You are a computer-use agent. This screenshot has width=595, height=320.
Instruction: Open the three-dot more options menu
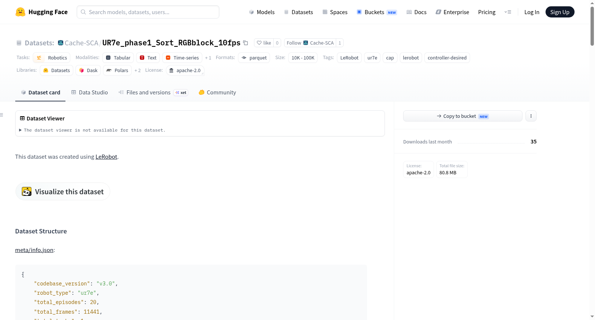pos(531,116)
